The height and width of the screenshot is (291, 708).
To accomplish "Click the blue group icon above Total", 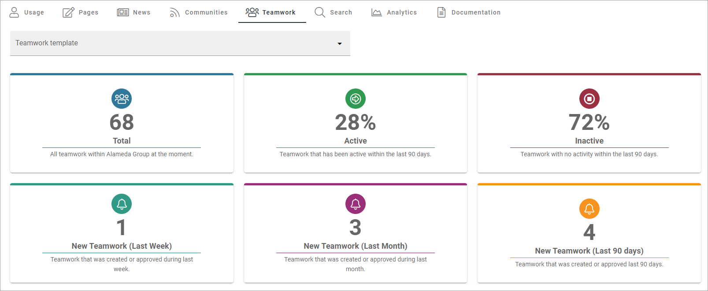I will [122, 99].
